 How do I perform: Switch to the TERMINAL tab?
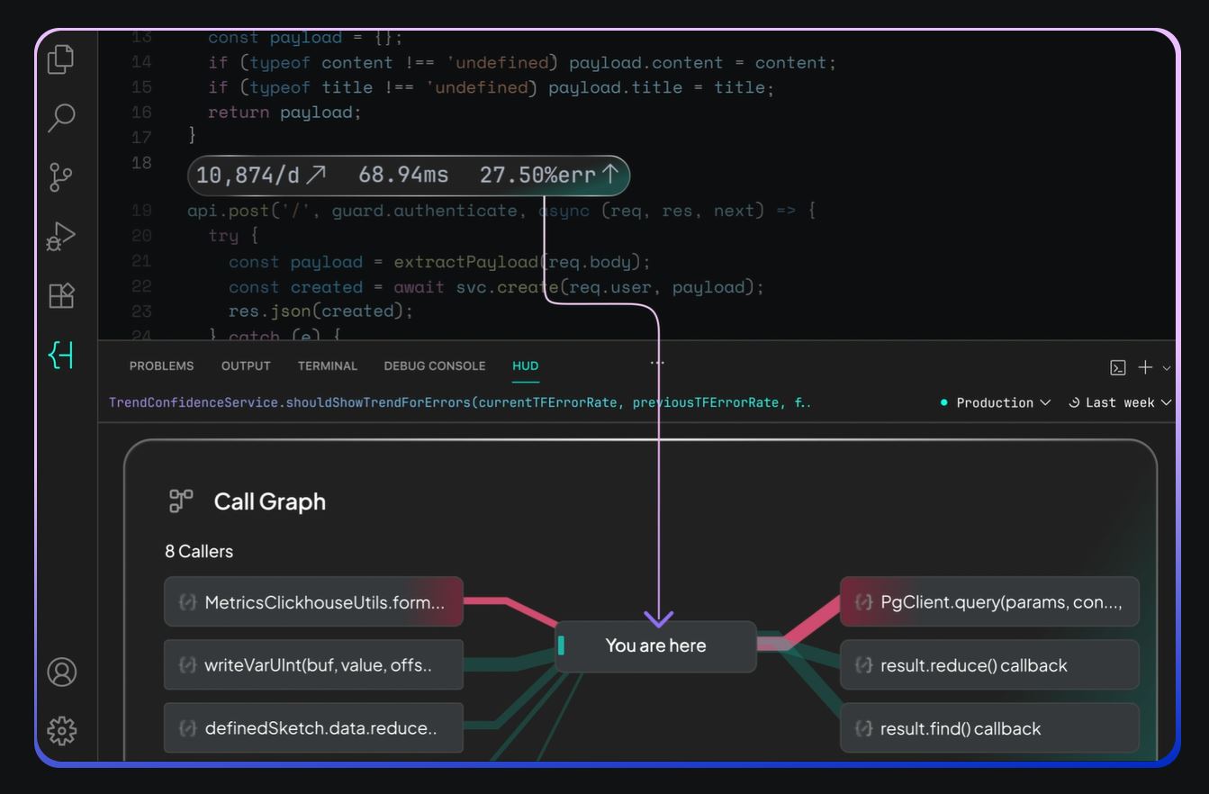[x=328, y=366]
